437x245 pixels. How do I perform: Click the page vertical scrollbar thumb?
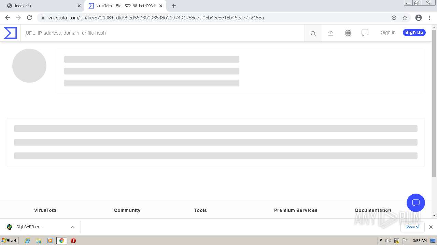(434, 103)
